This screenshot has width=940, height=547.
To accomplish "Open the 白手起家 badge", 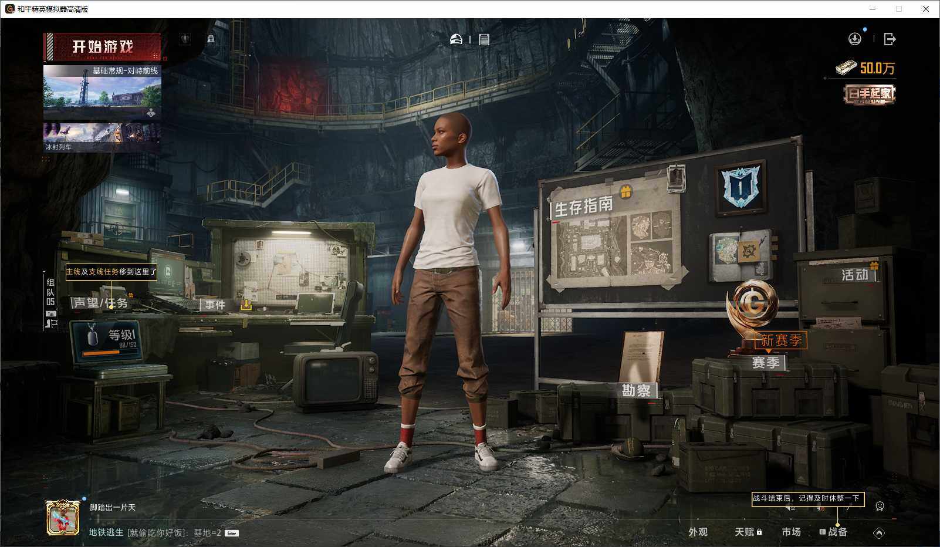I will click(870, 94).
